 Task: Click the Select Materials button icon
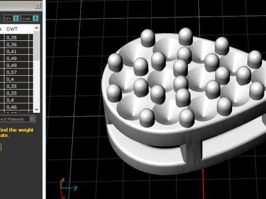(32, 119)
